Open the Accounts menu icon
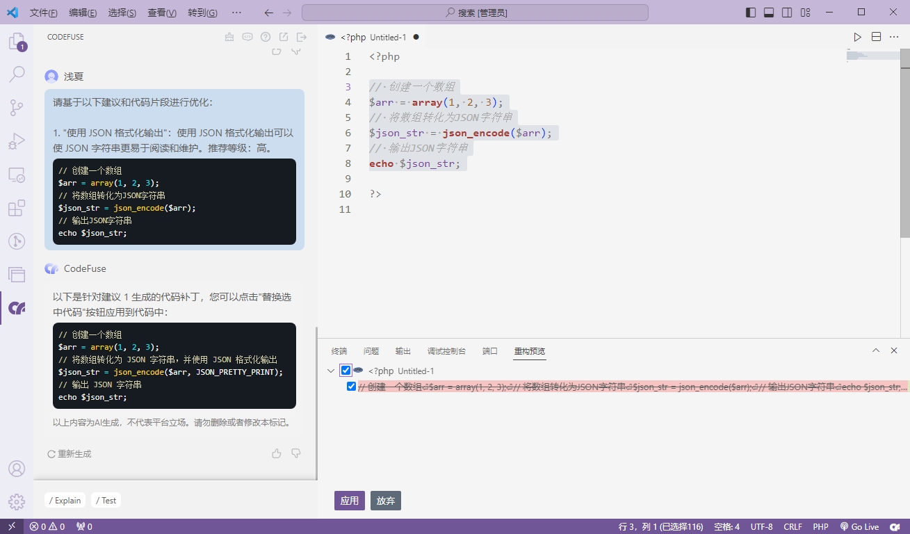 click(17, 469)
